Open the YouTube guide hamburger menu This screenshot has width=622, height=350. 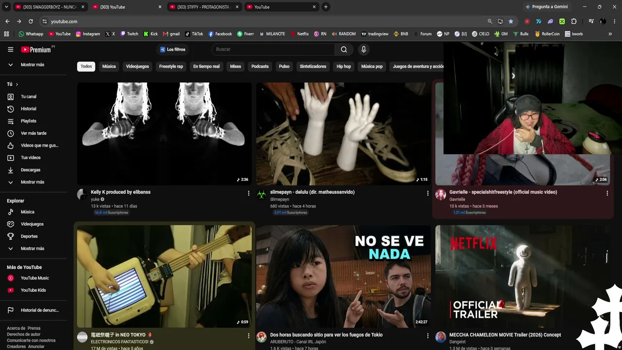(10, 50)
